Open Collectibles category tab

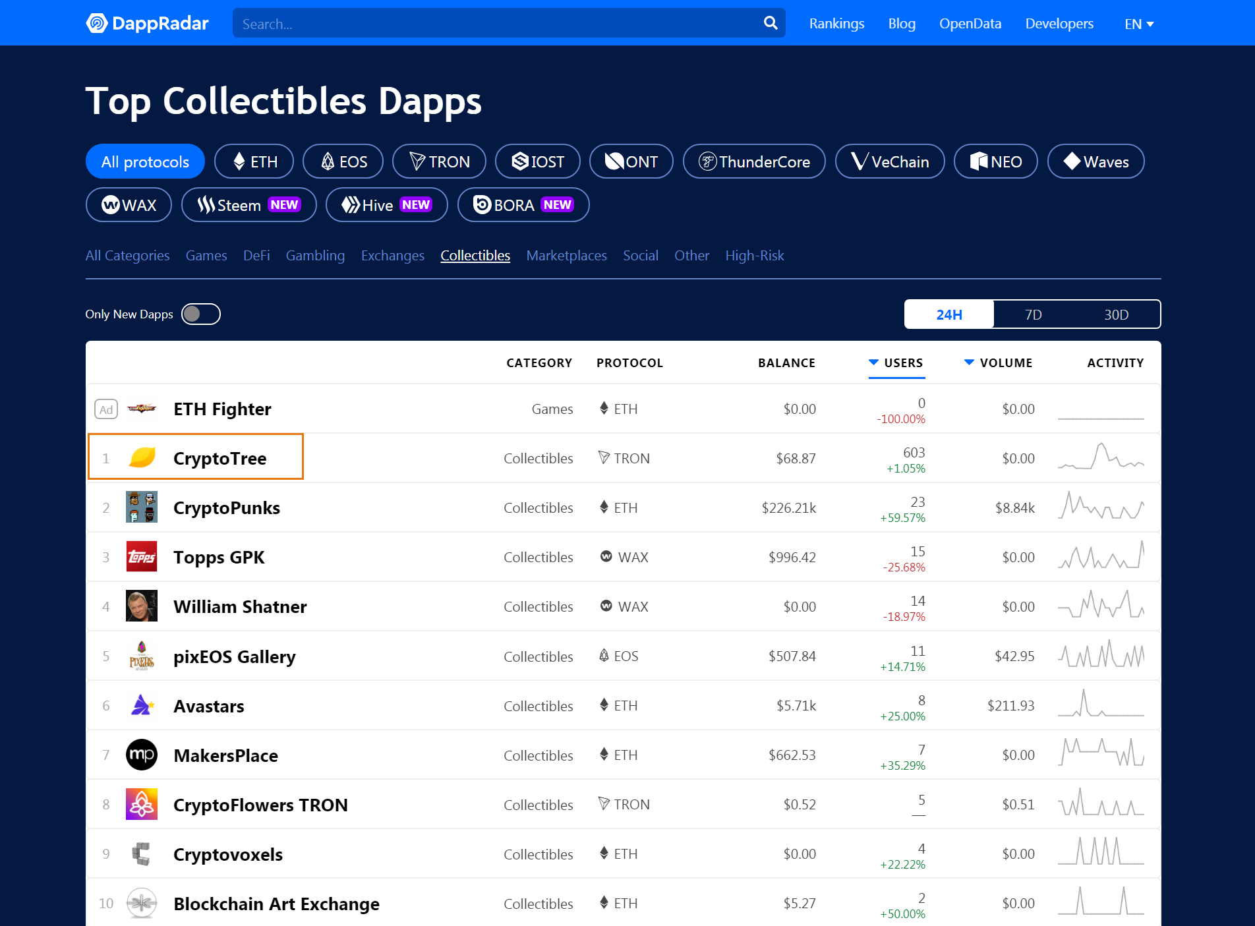click(x=475, y=255)
